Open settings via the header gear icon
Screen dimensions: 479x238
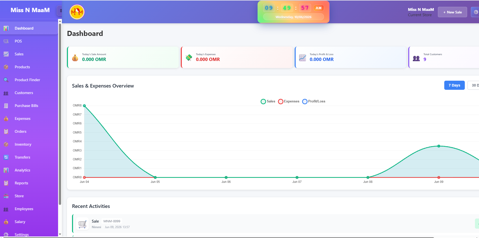tap(476, 12)
